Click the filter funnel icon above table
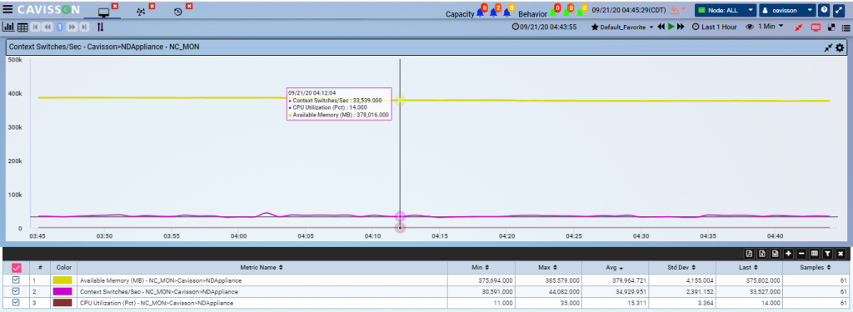The image size is (853, 312). point(827,254)
